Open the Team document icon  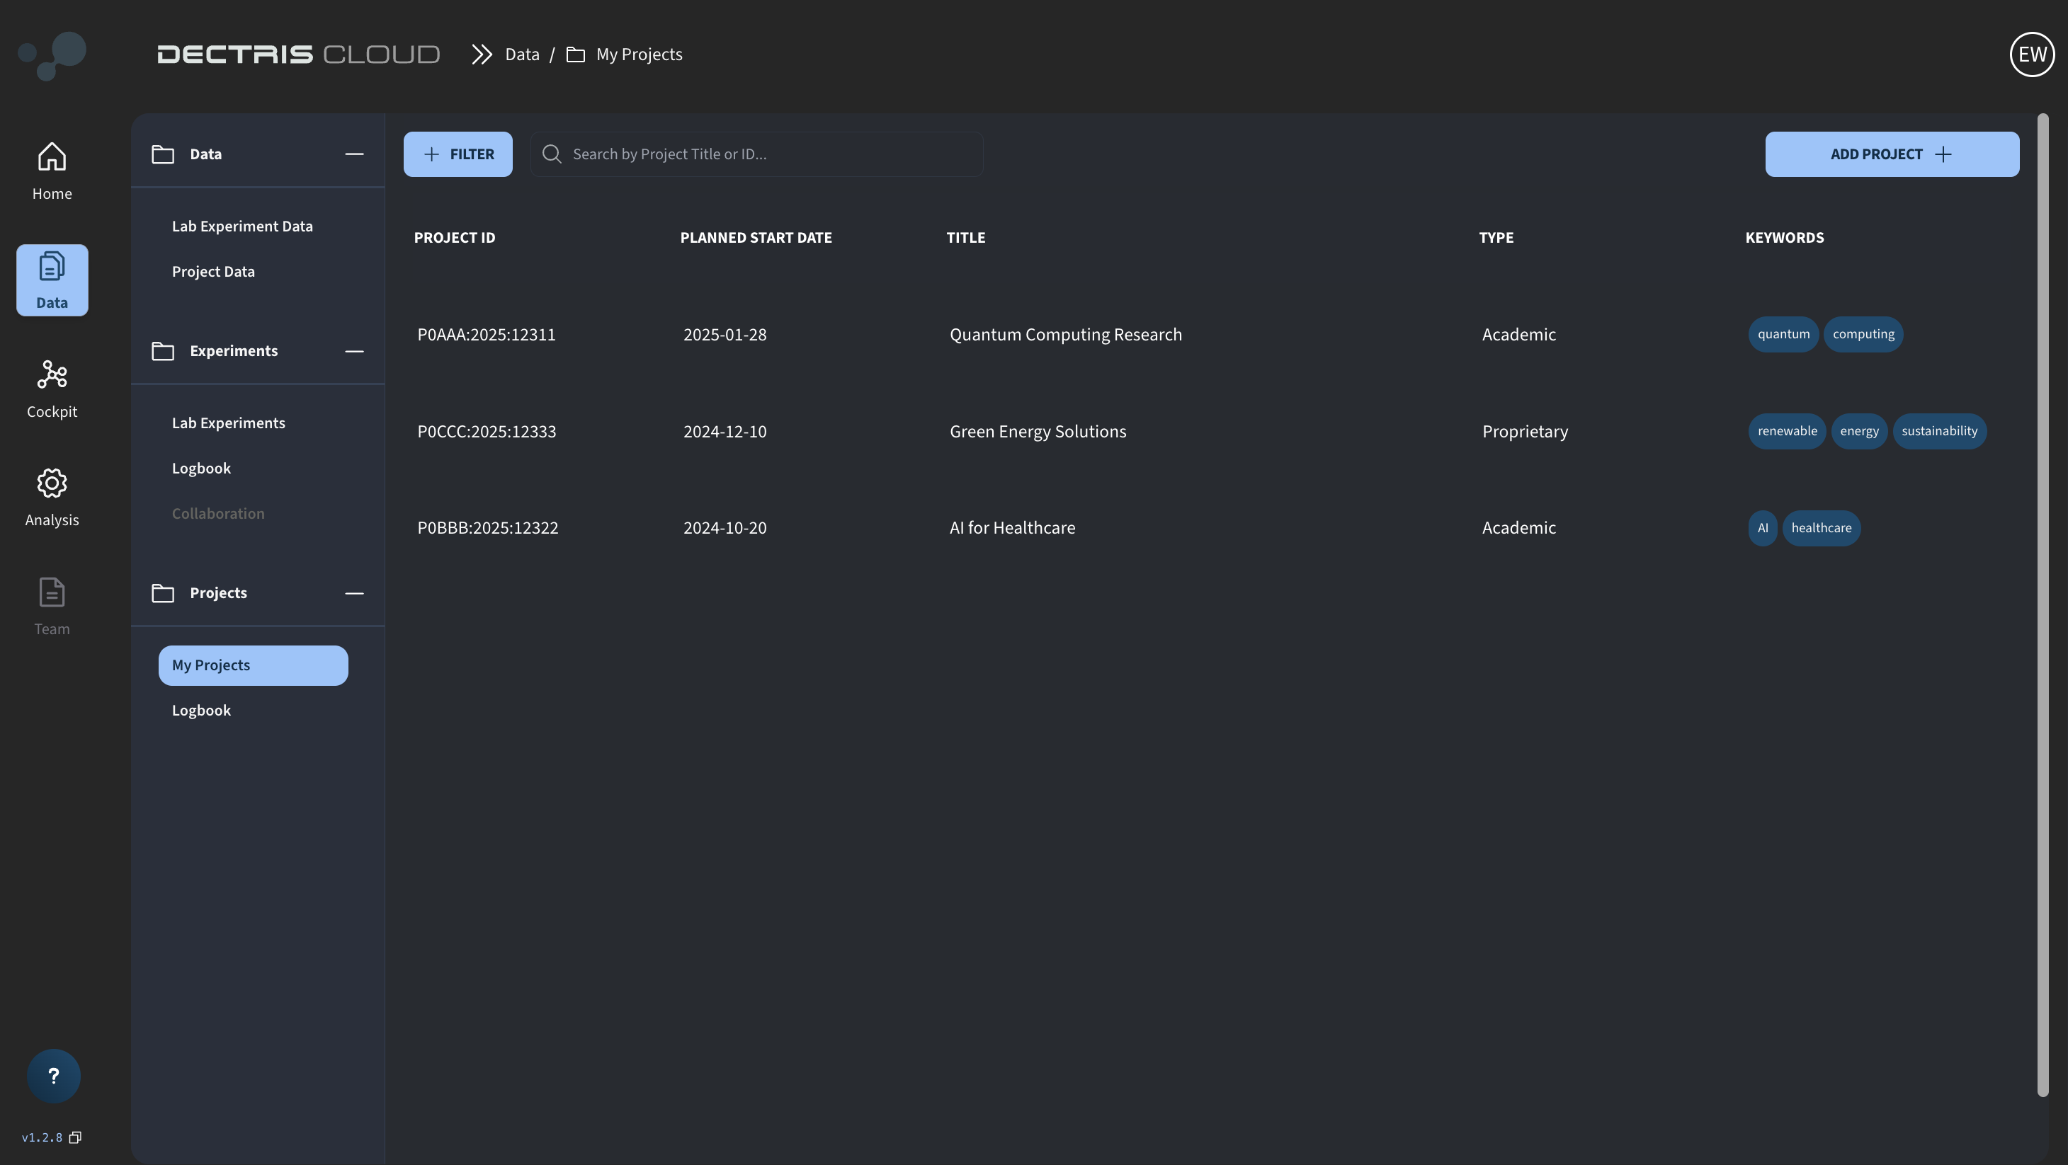(x=52, y=592)
